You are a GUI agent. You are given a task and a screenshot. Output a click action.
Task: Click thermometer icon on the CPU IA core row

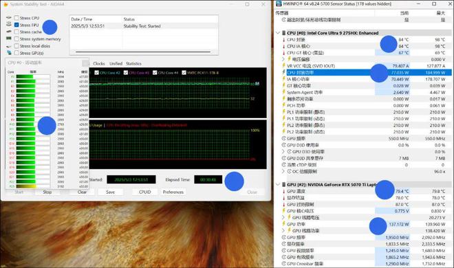pos(283,46)
